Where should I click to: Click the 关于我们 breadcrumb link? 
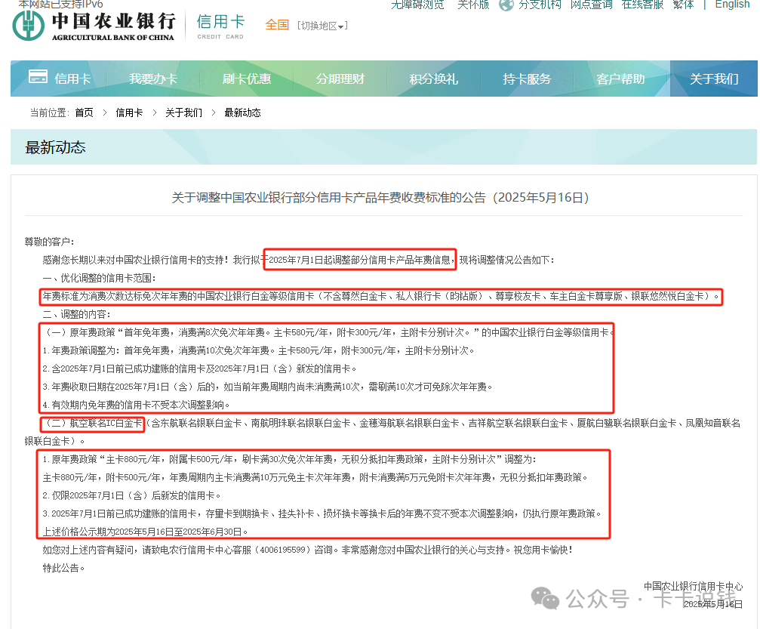183,112
